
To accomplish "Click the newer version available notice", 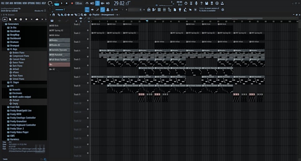I will point(209,10).
